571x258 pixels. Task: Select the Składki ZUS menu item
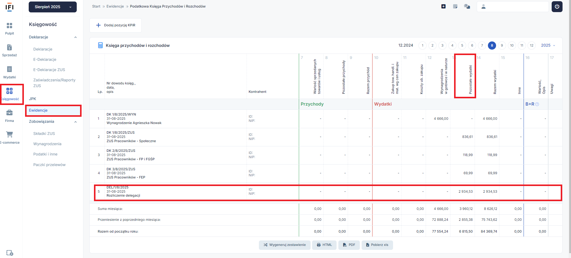tap(44, 134)
